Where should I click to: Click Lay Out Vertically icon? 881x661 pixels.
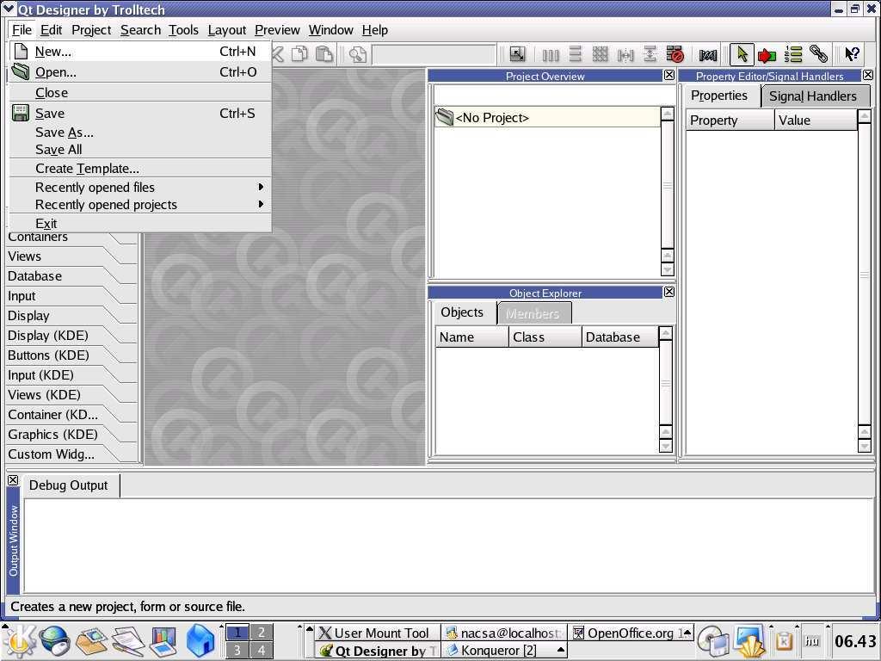(x=575, y=54)
